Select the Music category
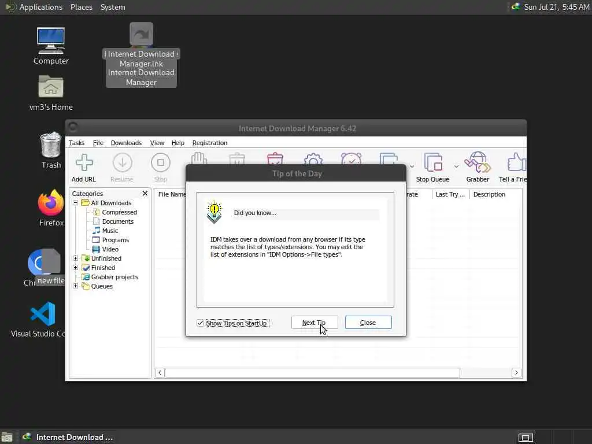 [110, 231]
